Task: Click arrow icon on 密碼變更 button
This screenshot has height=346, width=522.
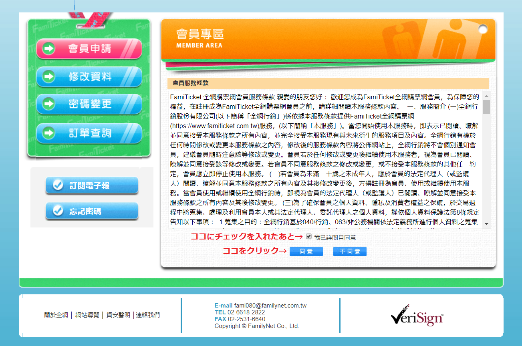Action: 49,104
